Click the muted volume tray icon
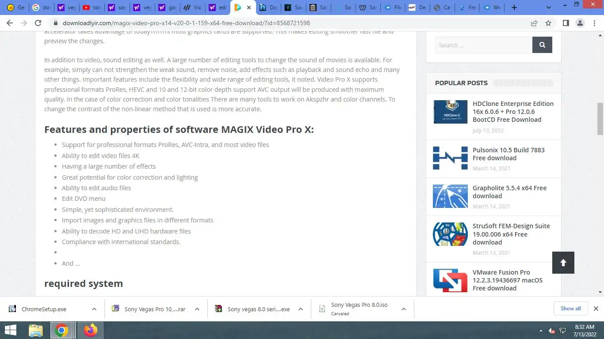 tap(551, 331)
